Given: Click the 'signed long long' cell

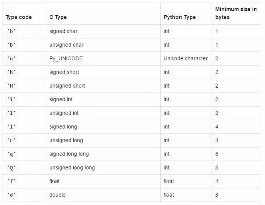Looking at the screenshot, I should 69,154.
